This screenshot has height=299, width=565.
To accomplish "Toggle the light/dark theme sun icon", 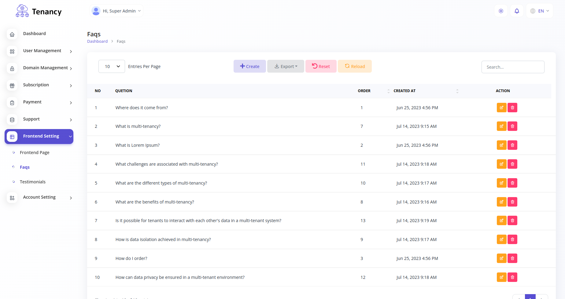I will 501,11.
